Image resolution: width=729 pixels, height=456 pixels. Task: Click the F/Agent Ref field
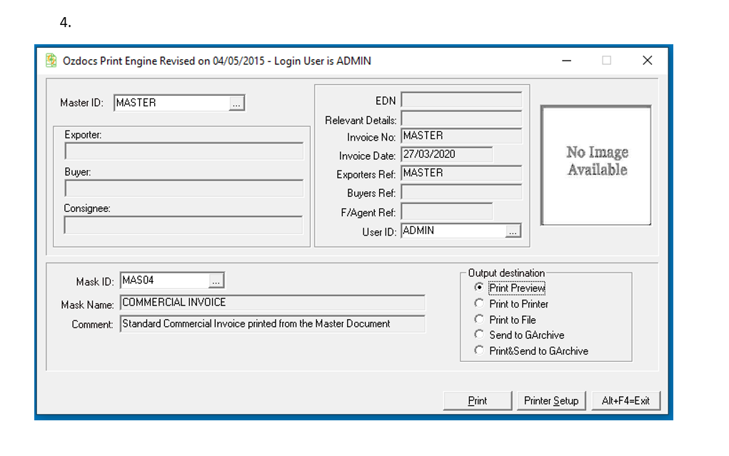[446, 211]
